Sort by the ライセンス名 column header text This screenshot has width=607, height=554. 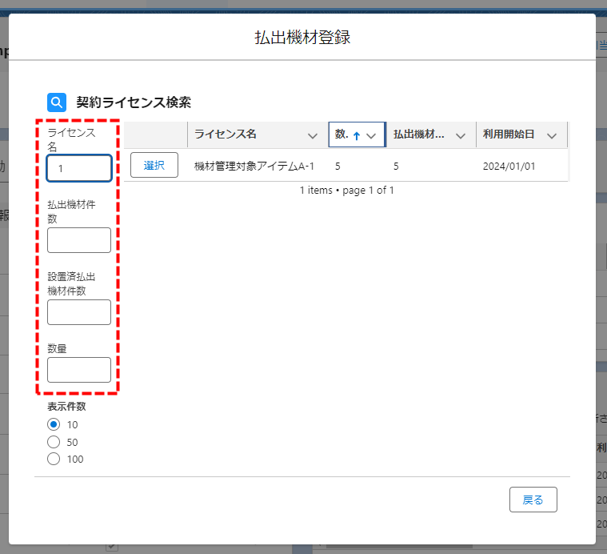225,134
